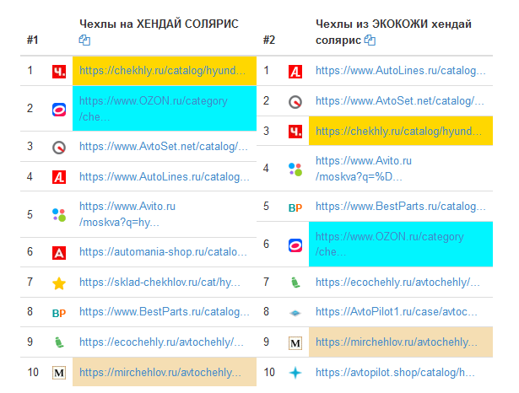Click sklad-chekhlov star favicon in column #1
This screenshot has width=519, height=393.
[x=59, y=283]
